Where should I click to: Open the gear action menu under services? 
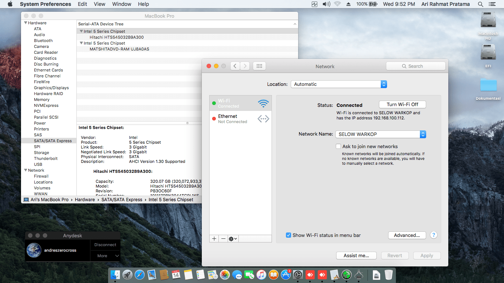233,239
